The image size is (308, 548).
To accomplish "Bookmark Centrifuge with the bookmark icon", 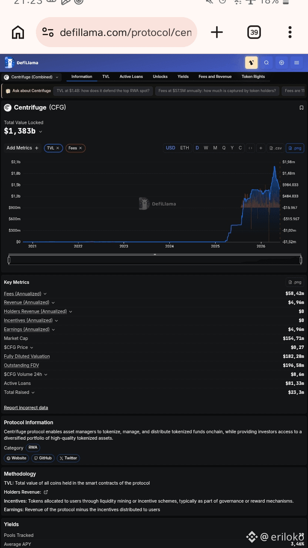I will point(301,107).
